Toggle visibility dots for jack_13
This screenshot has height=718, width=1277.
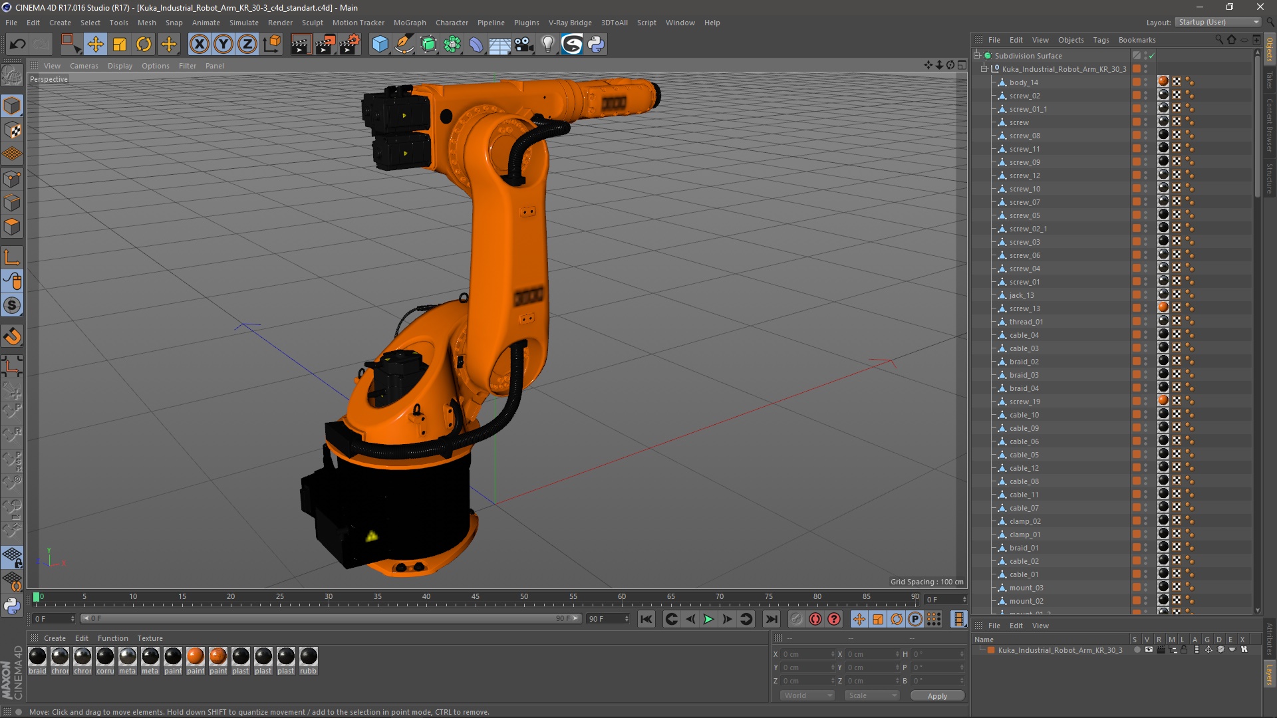[x=1146, y=295]
